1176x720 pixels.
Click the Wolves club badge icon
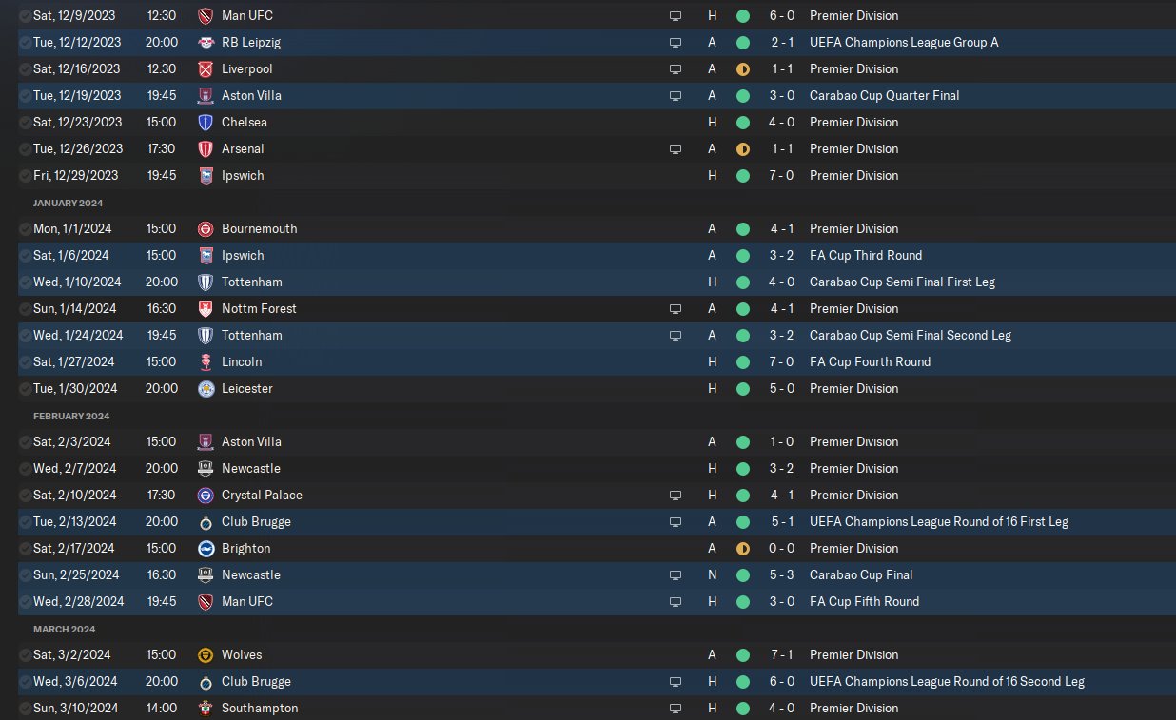click(x=206, y=655)
